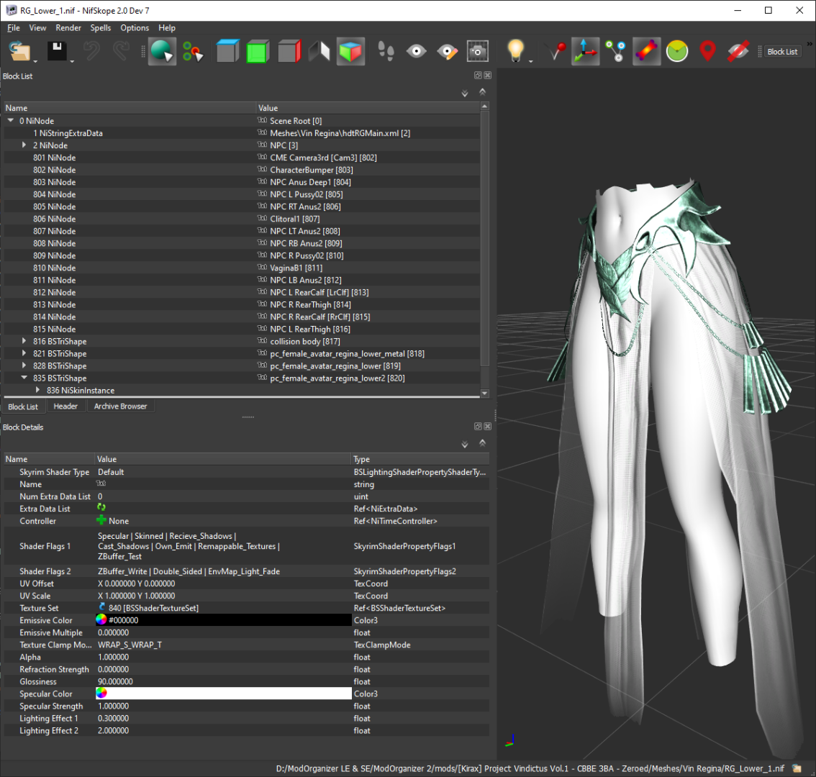
Task: Expand the 836 NiSkinInstance item
Action: (x=37, y=390)
